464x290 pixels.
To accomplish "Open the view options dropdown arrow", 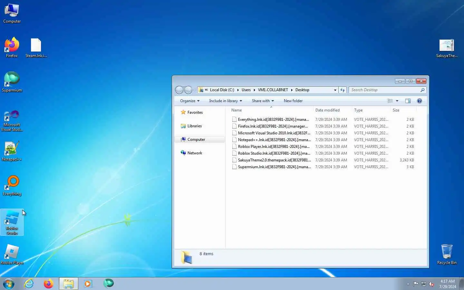I will tap(397, 101).
